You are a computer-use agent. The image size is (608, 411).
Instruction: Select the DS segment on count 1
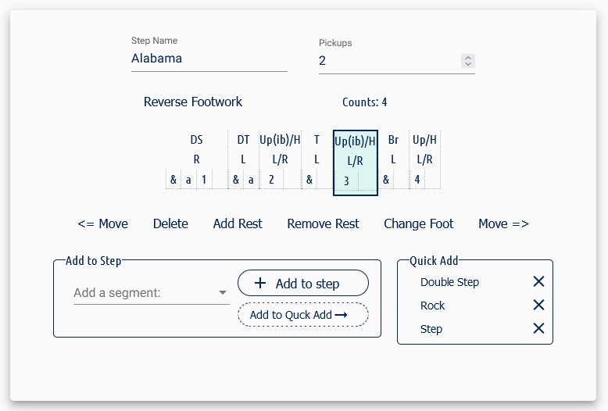click(x=196, y=159)
